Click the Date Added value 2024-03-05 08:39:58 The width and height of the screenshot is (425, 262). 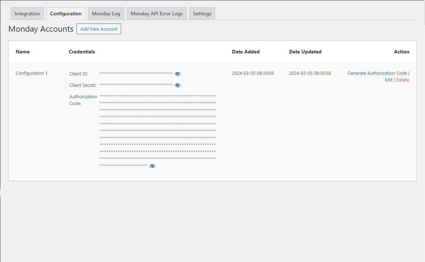coord(253,73)
